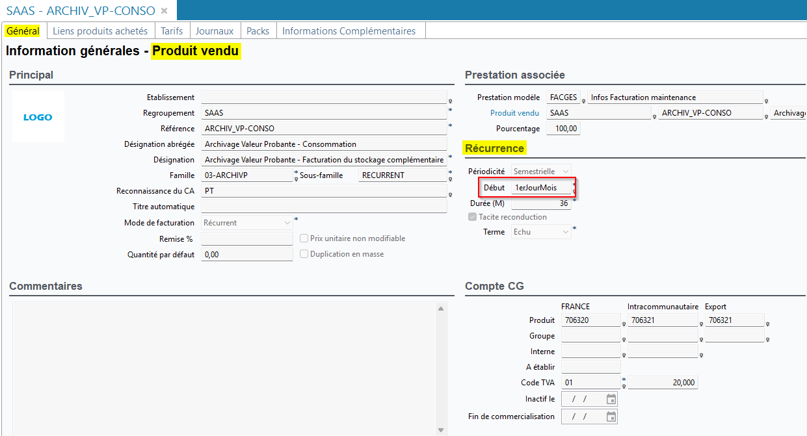The image size is (807, 436).
Task: Click lookup icon next to Etablissement field
Action: pos(450,101)
